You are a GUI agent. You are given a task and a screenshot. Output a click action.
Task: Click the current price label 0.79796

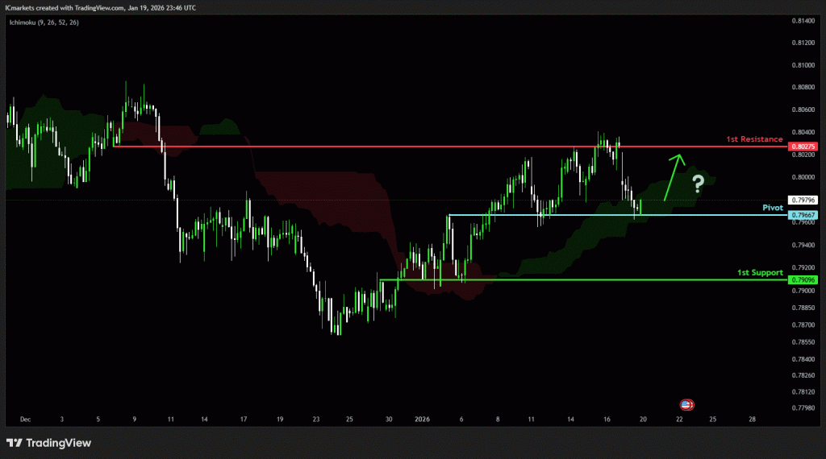[x=804, y=200]
